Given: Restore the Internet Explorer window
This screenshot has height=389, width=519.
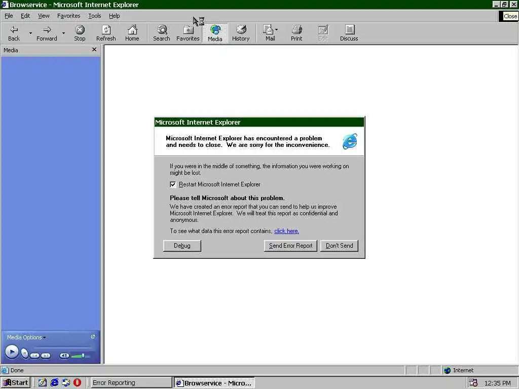Looking at the screenshot, I should point(504,4).
